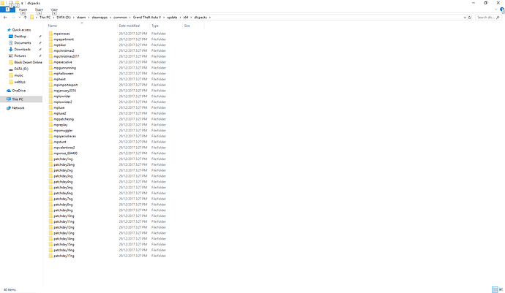505x293 pixels.
Task: Expand the chevron after steam in breadcrumb
Action: tap(89, 18)
